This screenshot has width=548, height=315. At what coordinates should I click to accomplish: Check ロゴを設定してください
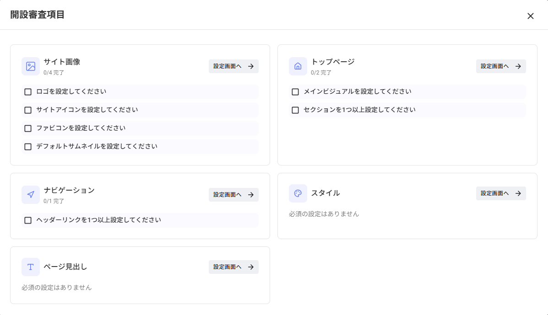(x=28, y=92)
